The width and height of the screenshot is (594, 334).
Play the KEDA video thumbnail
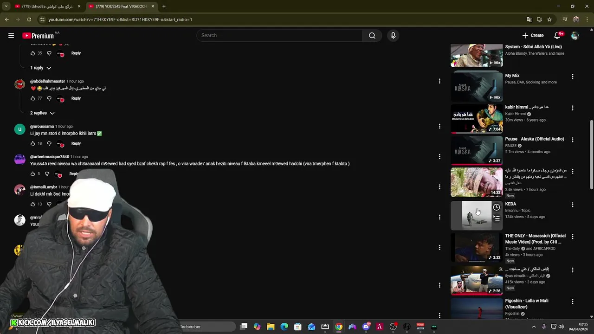coord(477,215)
